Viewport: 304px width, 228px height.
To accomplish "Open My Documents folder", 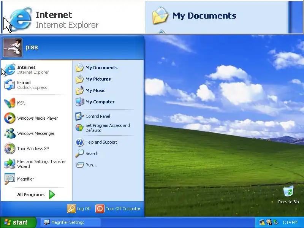I will click(x=108, y=68).
